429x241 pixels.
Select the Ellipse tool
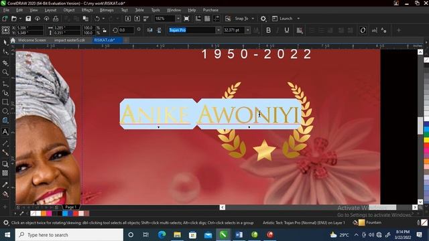5,111
